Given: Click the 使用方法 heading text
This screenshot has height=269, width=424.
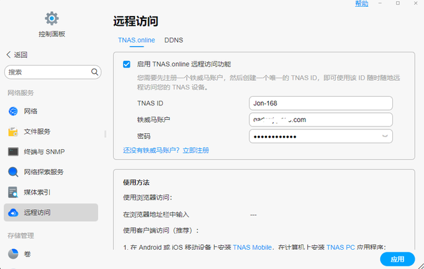Looking at the screenshot, I should click(x=136, y=182).
